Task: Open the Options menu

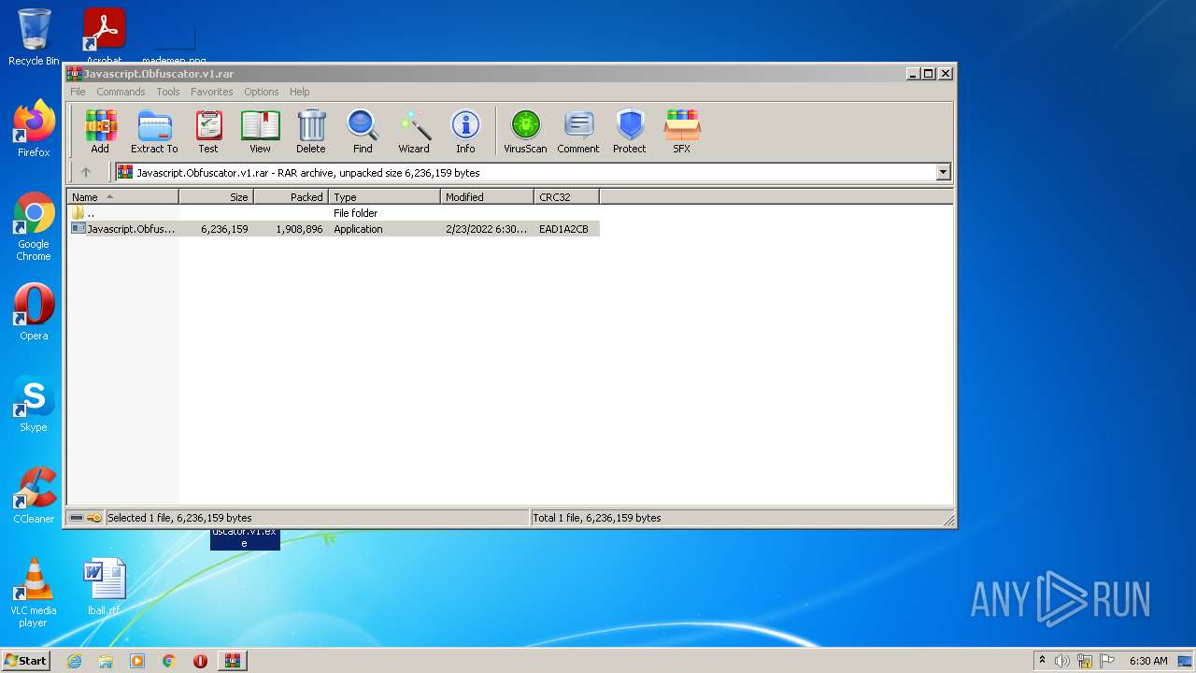Action: [x=262, y=92]
